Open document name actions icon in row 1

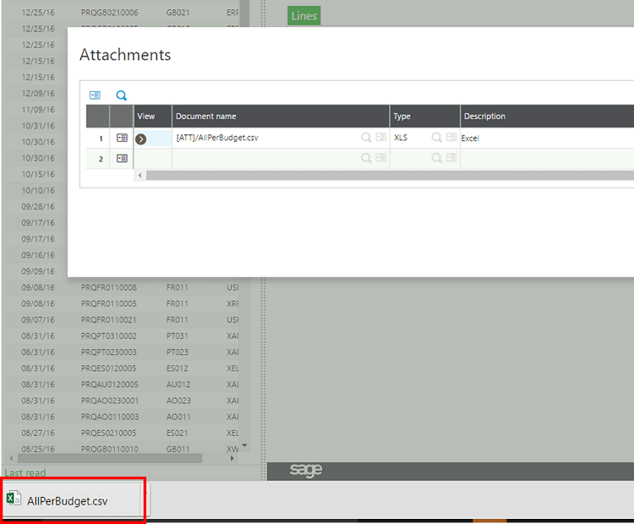pyautogui.click(x=381, y=137)
